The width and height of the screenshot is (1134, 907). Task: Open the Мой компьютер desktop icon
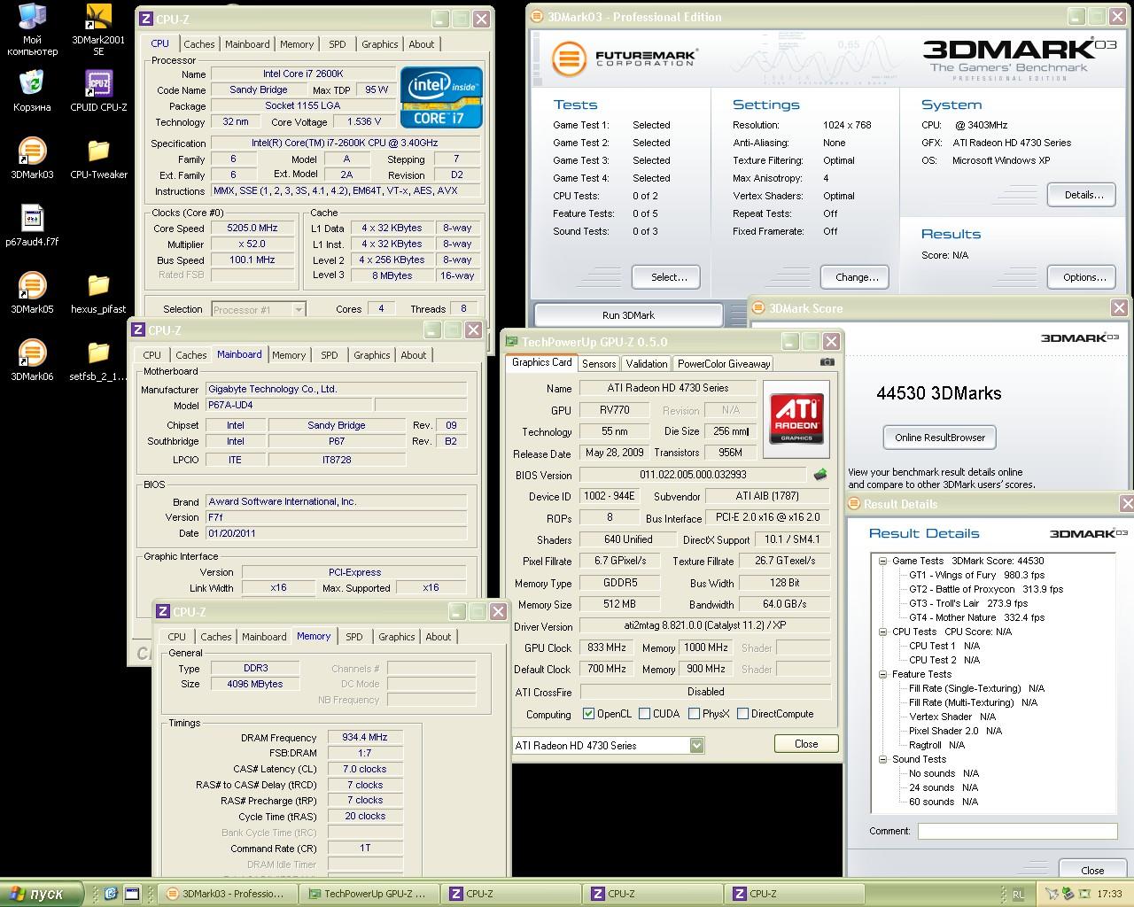point(32,29)
